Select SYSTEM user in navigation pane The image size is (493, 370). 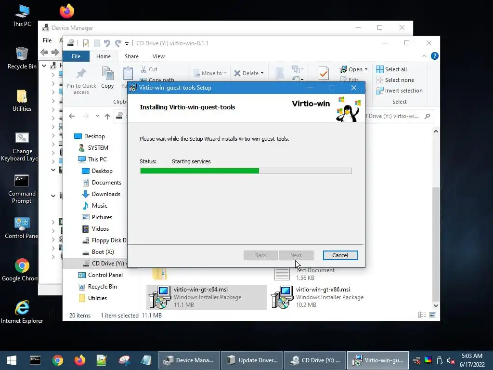(93, 148)
